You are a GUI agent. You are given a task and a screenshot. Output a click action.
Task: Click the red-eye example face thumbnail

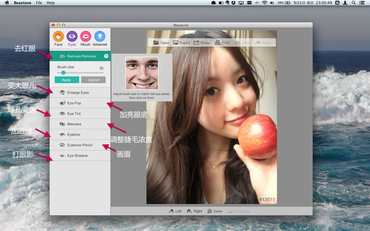pyautogui.click(x=142, y=73)
